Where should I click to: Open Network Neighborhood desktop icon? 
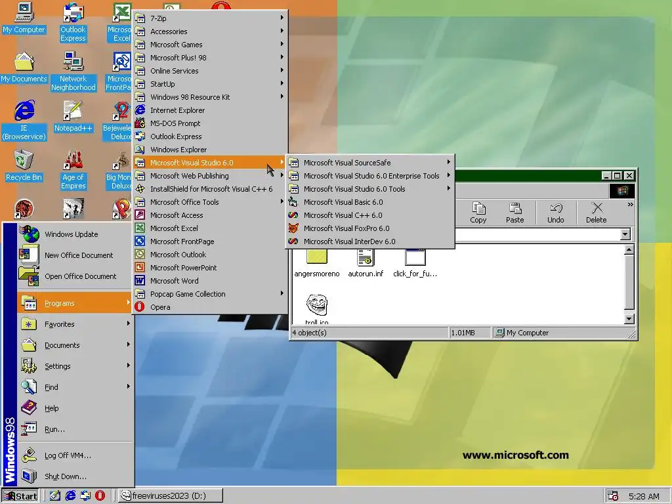point(73,72)
